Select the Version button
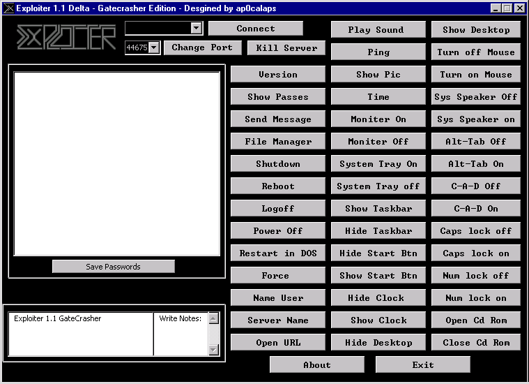 277,75
